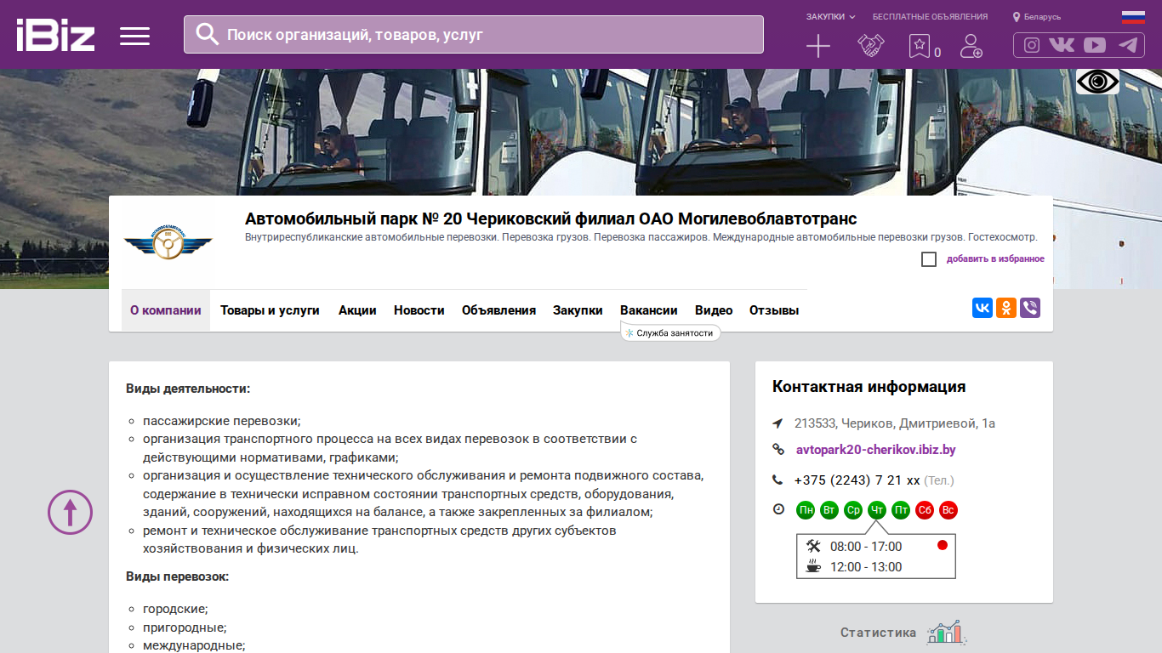Open the Instagram icon in header
Image resolution: width=1162 pixels, height=653 pixels.
[x=1032, y=45]
